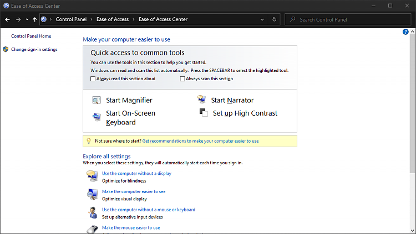
Task: Click the blindness display icon
Action: click(x=92, y=176)
